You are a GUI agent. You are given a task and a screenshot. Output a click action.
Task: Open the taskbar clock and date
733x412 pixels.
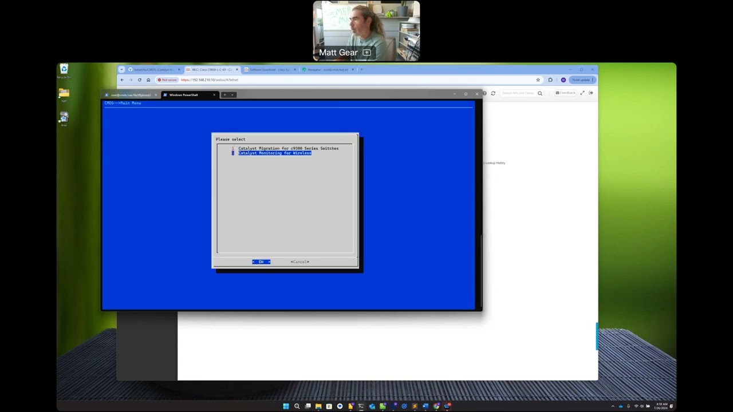click(660, 406)
